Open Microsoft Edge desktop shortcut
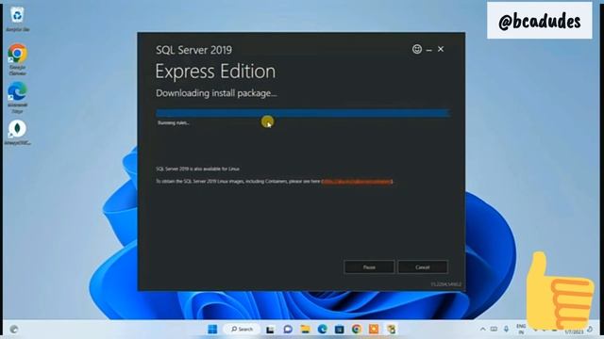The image size is (604, 339). (x=17, y=97)
